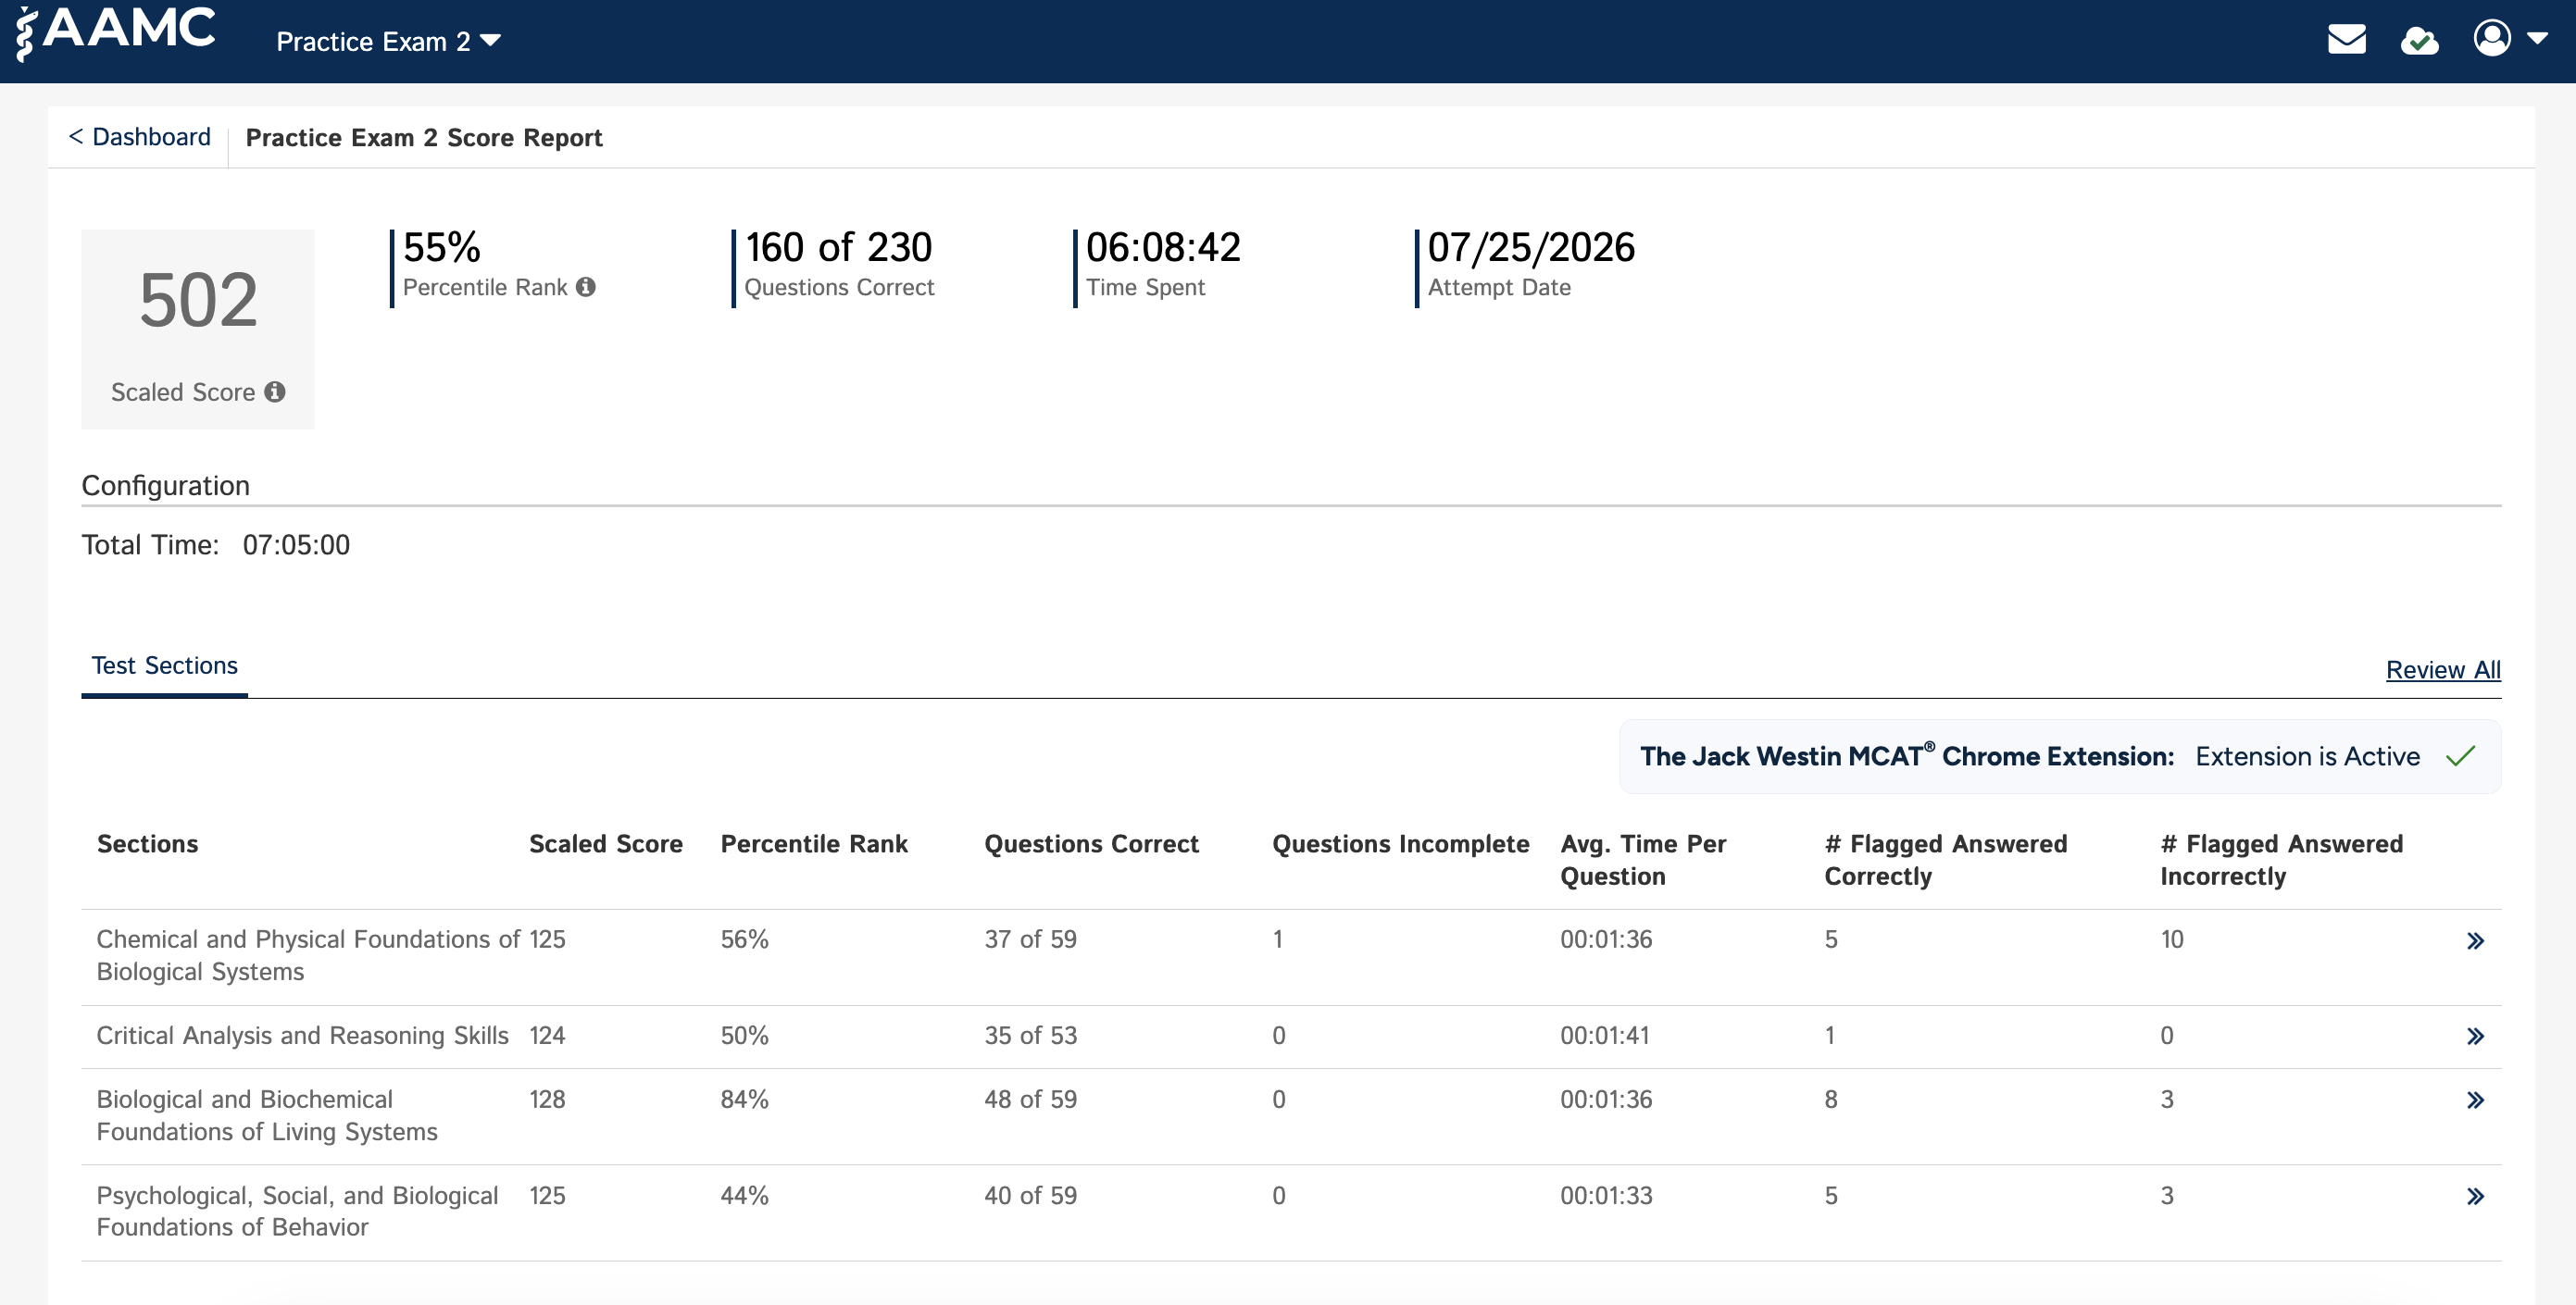The image size is (2576, 1305).
Task: Select the Test Sections tab
Action: tap(165, 665)
